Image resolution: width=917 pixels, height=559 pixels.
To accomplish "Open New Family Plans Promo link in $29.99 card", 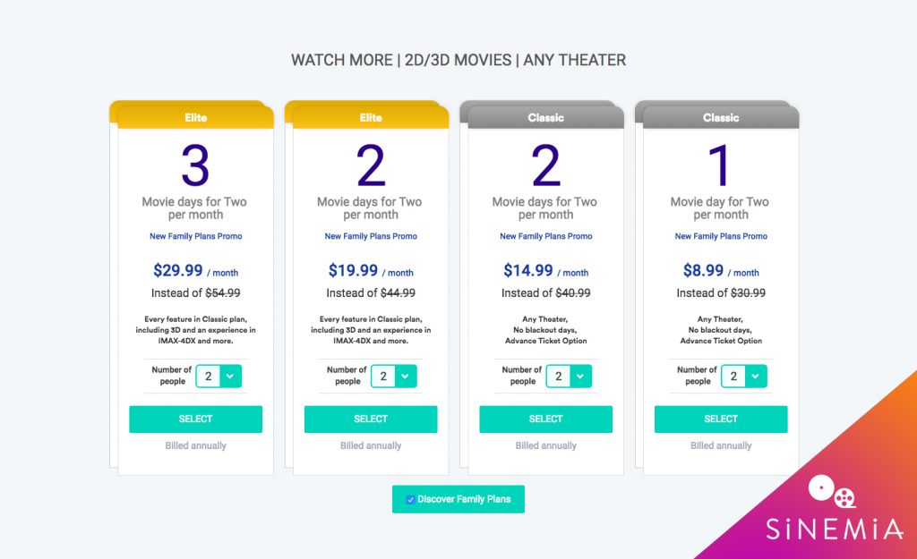I will pyautogui.click(x=195, y=236).
